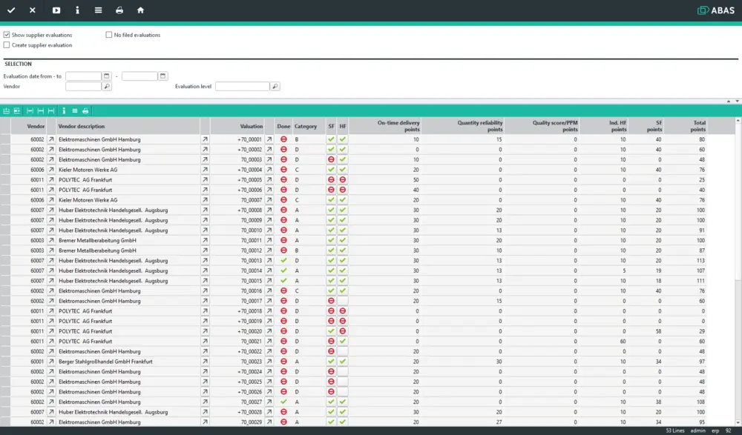Viewport: 742px width, 435px height.
Task: Click the Vendor input field
Action: pyautogui.click(x=83, y=87)
